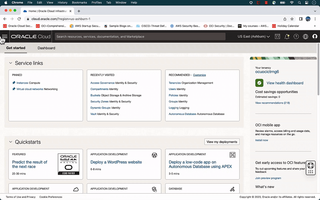Open the language globe icon
The height and width of the screenshot is (200, 320).
tap(306, 36)
